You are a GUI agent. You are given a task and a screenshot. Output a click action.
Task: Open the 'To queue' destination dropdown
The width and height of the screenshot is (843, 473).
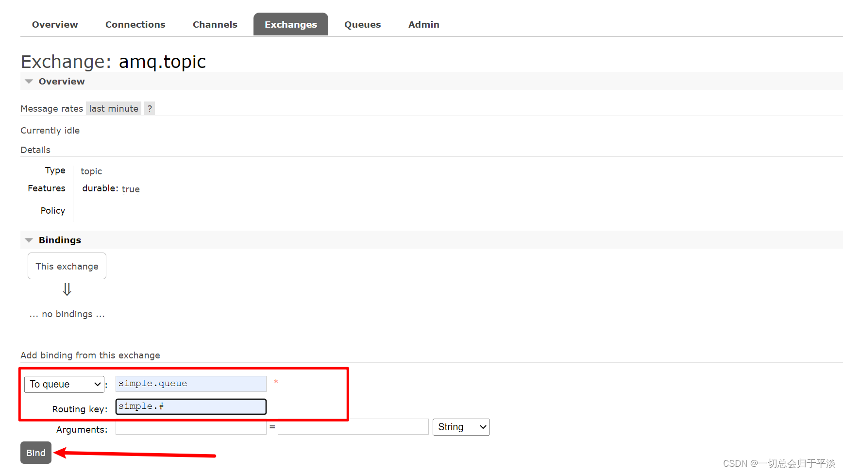point(65,384)
